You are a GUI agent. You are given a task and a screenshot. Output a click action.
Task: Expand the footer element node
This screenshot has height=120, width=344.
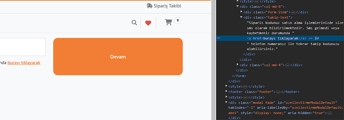[226, 91]
